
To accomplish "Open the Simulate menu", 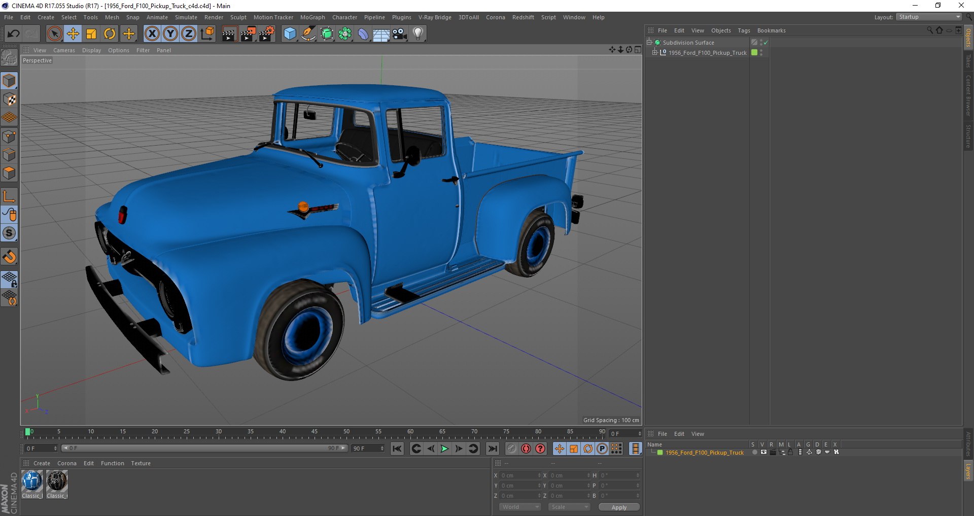I will tap(186, 17).
